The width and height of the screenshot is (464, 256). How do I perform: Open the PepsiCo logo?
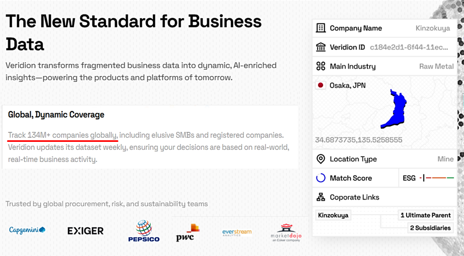[144, 231]
